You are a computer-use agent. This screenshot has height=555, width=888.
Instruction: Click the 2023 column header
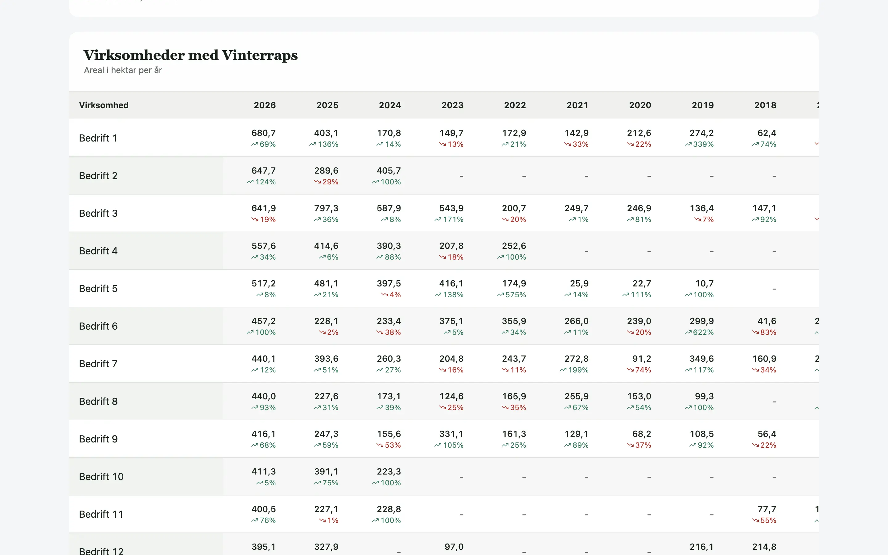pyautogui.click(x=452, y=105)
